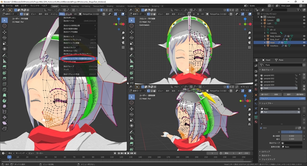Open the Modifiers wrench properties tab
Image resolution: width=307 pixels, height=166 pixels.
pos(256,99)
